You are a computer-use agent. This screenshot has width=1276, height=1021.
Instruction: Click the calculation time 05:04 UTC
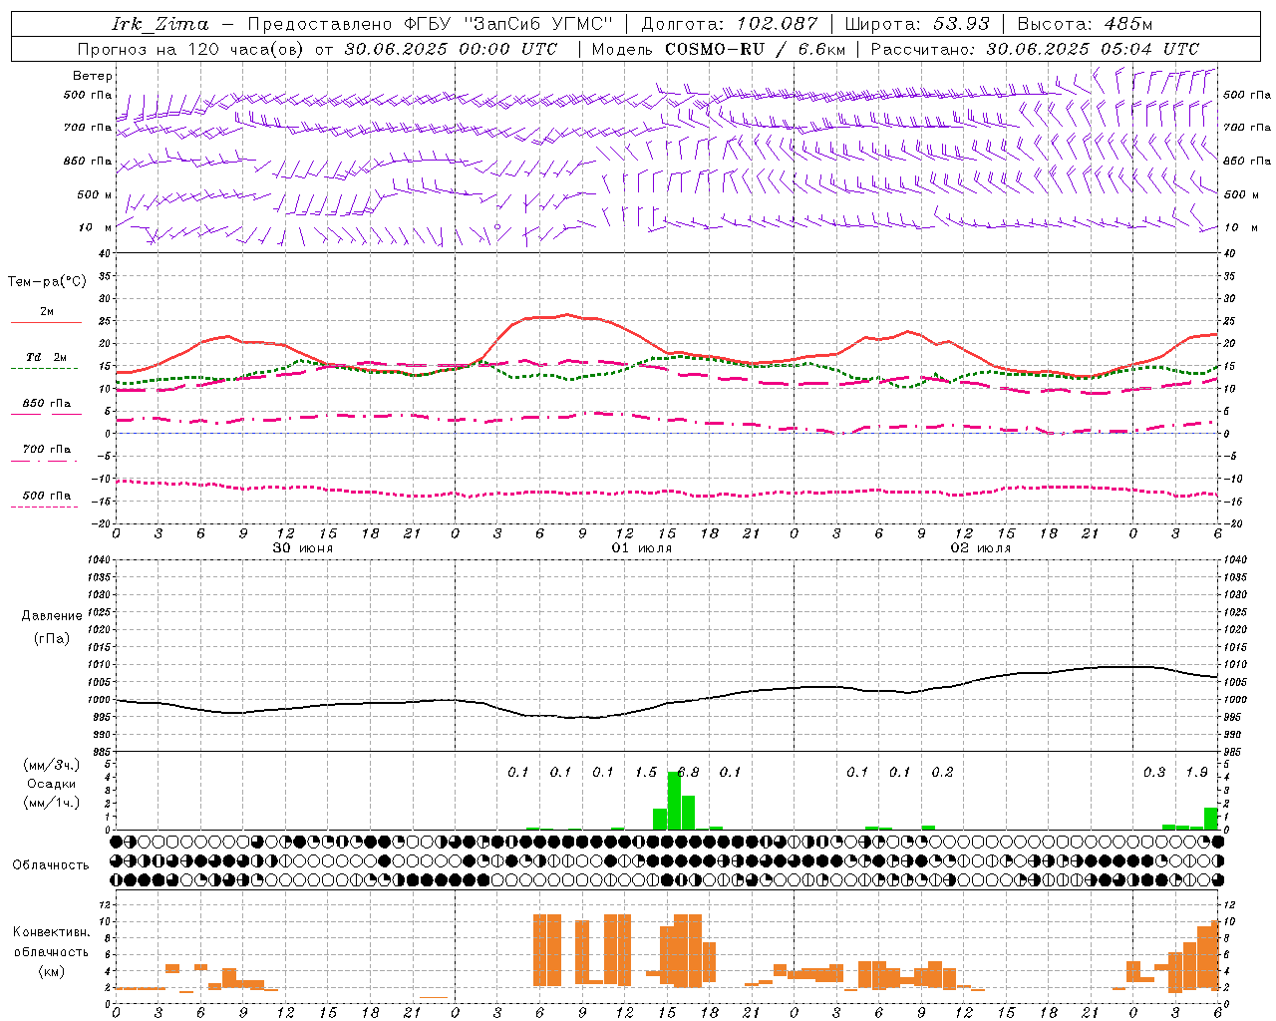click(1137, 49)
